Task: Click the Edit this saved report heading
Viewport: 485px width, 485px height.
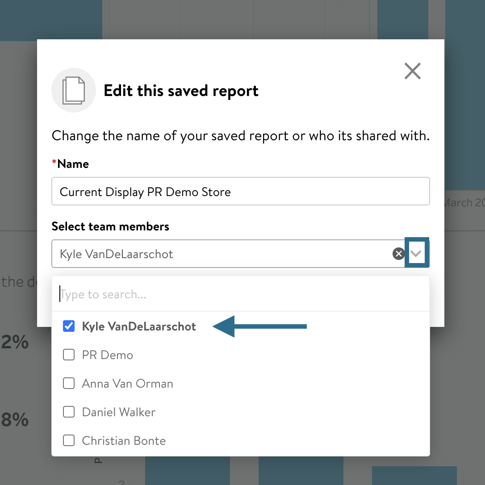Action: pyautogui.click(x=181, y=91)
